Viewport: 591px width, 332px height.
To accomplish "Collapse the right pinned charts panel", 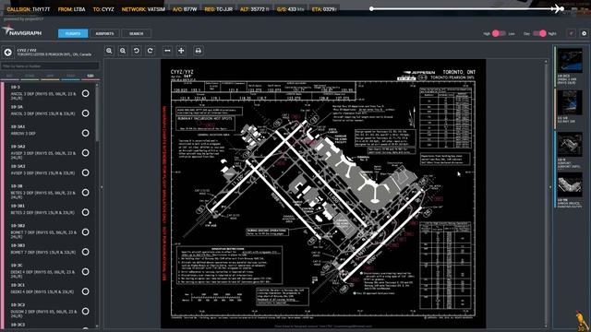I will point(550,186).
